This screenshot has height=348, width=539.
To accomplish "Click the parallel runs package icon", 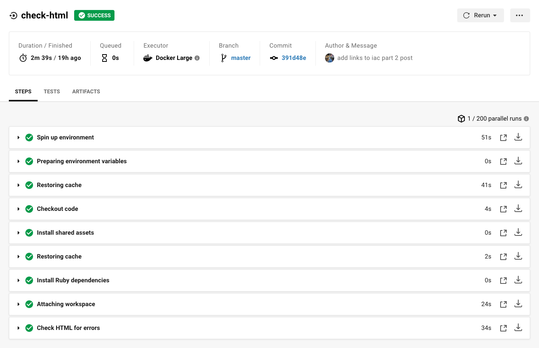I will tap(461, 119).
